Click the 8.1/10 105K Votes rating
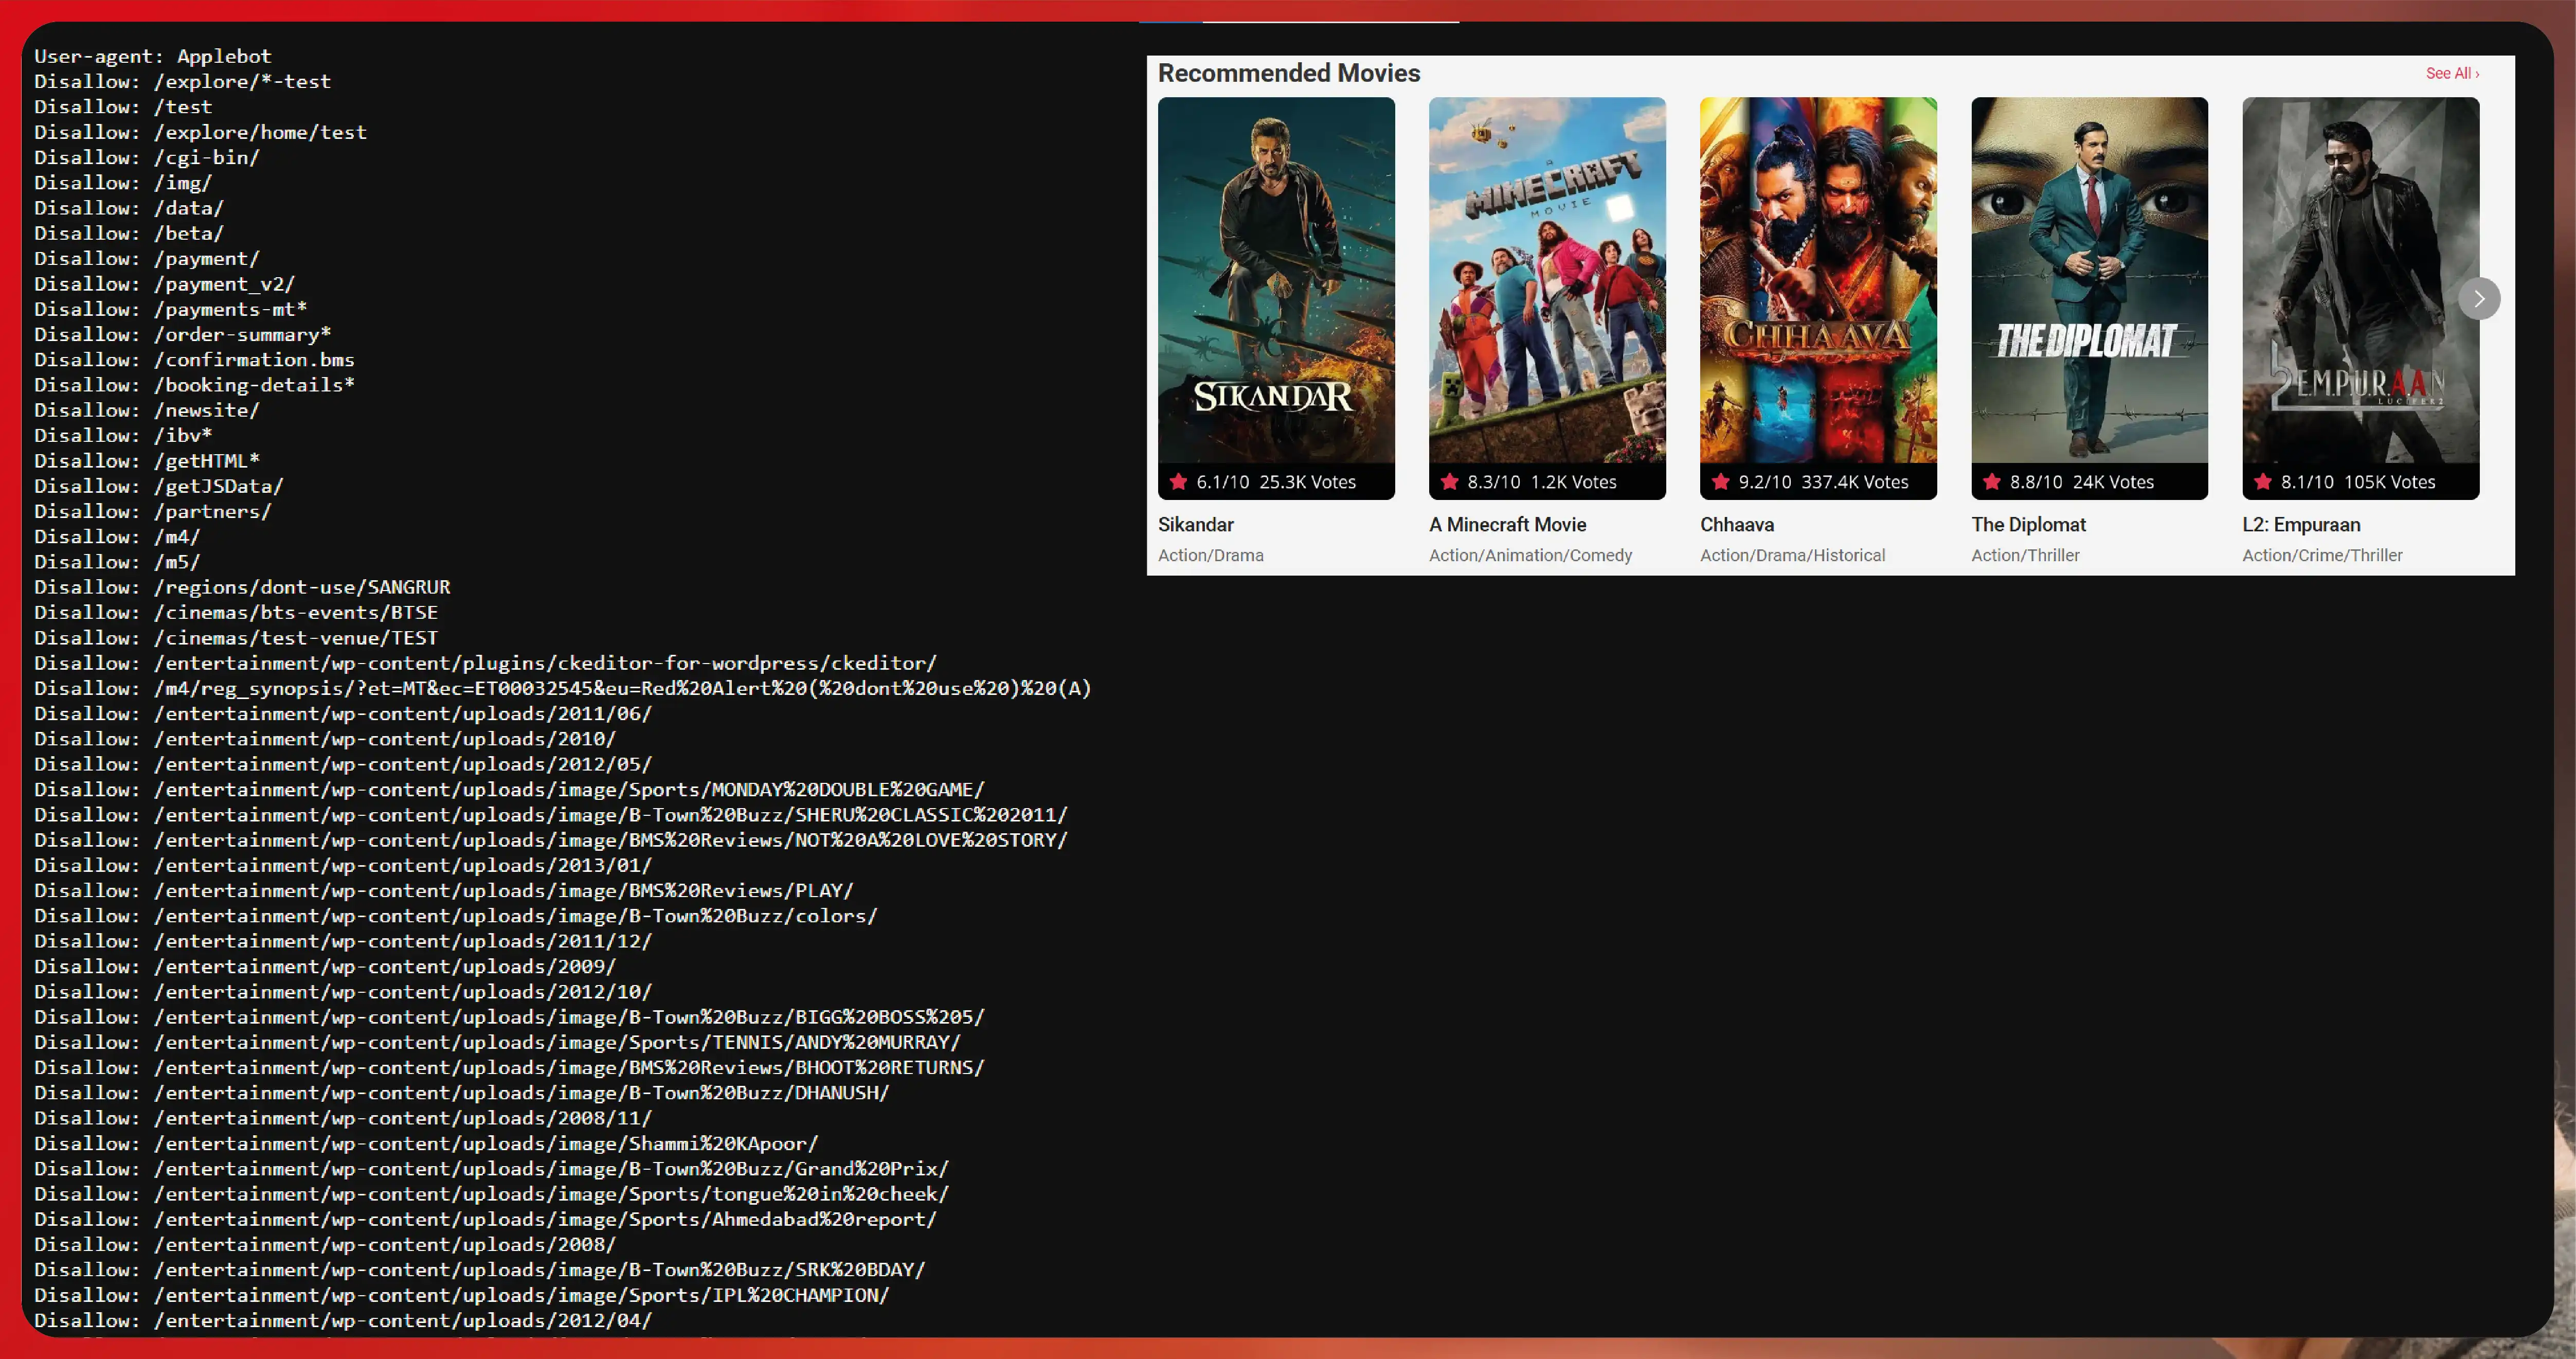This screenshot has height=1359, width=2576. [2358, 482]
